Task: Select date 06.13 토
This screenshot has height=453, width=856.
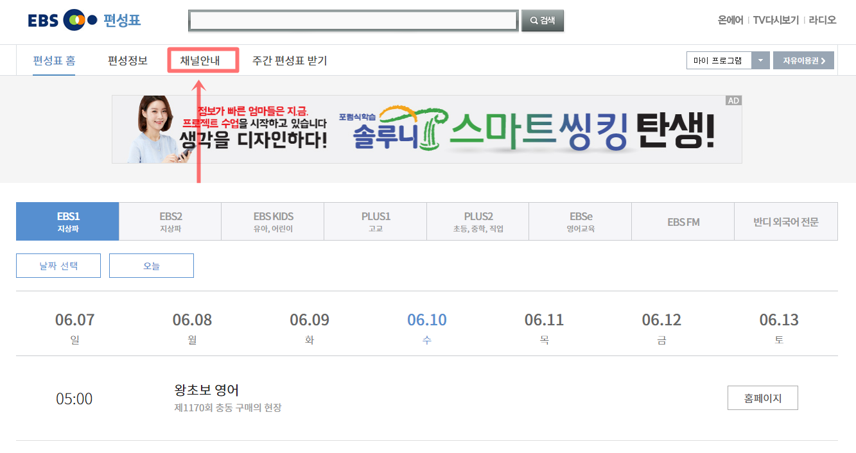Action: [779, 329]
